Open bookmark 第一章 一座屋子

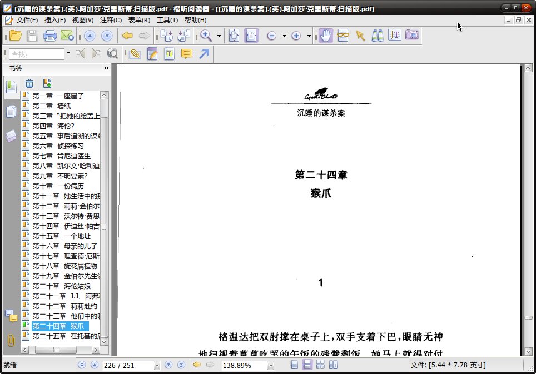coord(58,96)
